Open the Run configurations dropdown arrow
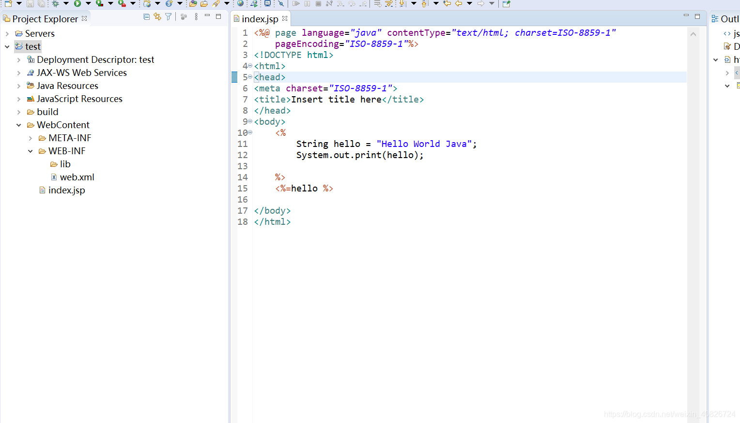The image size is (740, 423). pyautogui.click(x=88, y=3)
